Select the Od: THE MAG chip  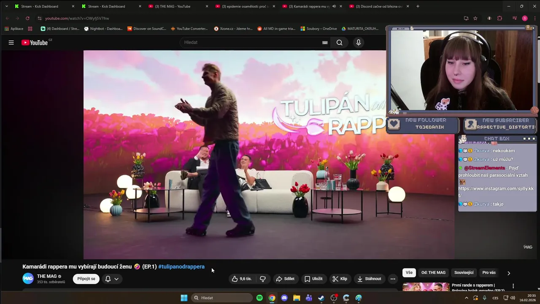pos(433,273)
